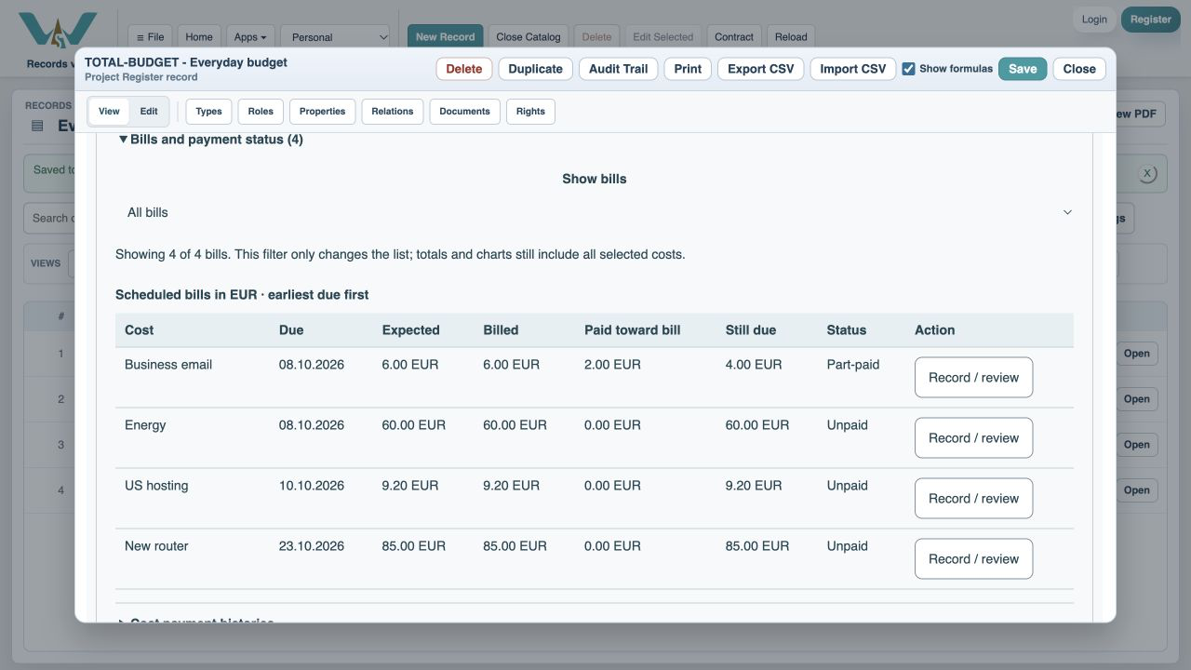
Task: Switch to the Edit tab
Action: click(x=149, y=112)
